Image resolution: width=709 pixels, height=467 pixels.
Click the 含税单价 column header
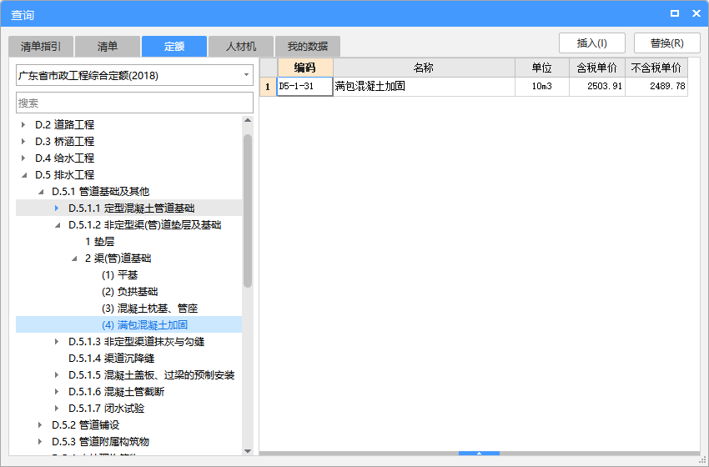click(597, 68)
